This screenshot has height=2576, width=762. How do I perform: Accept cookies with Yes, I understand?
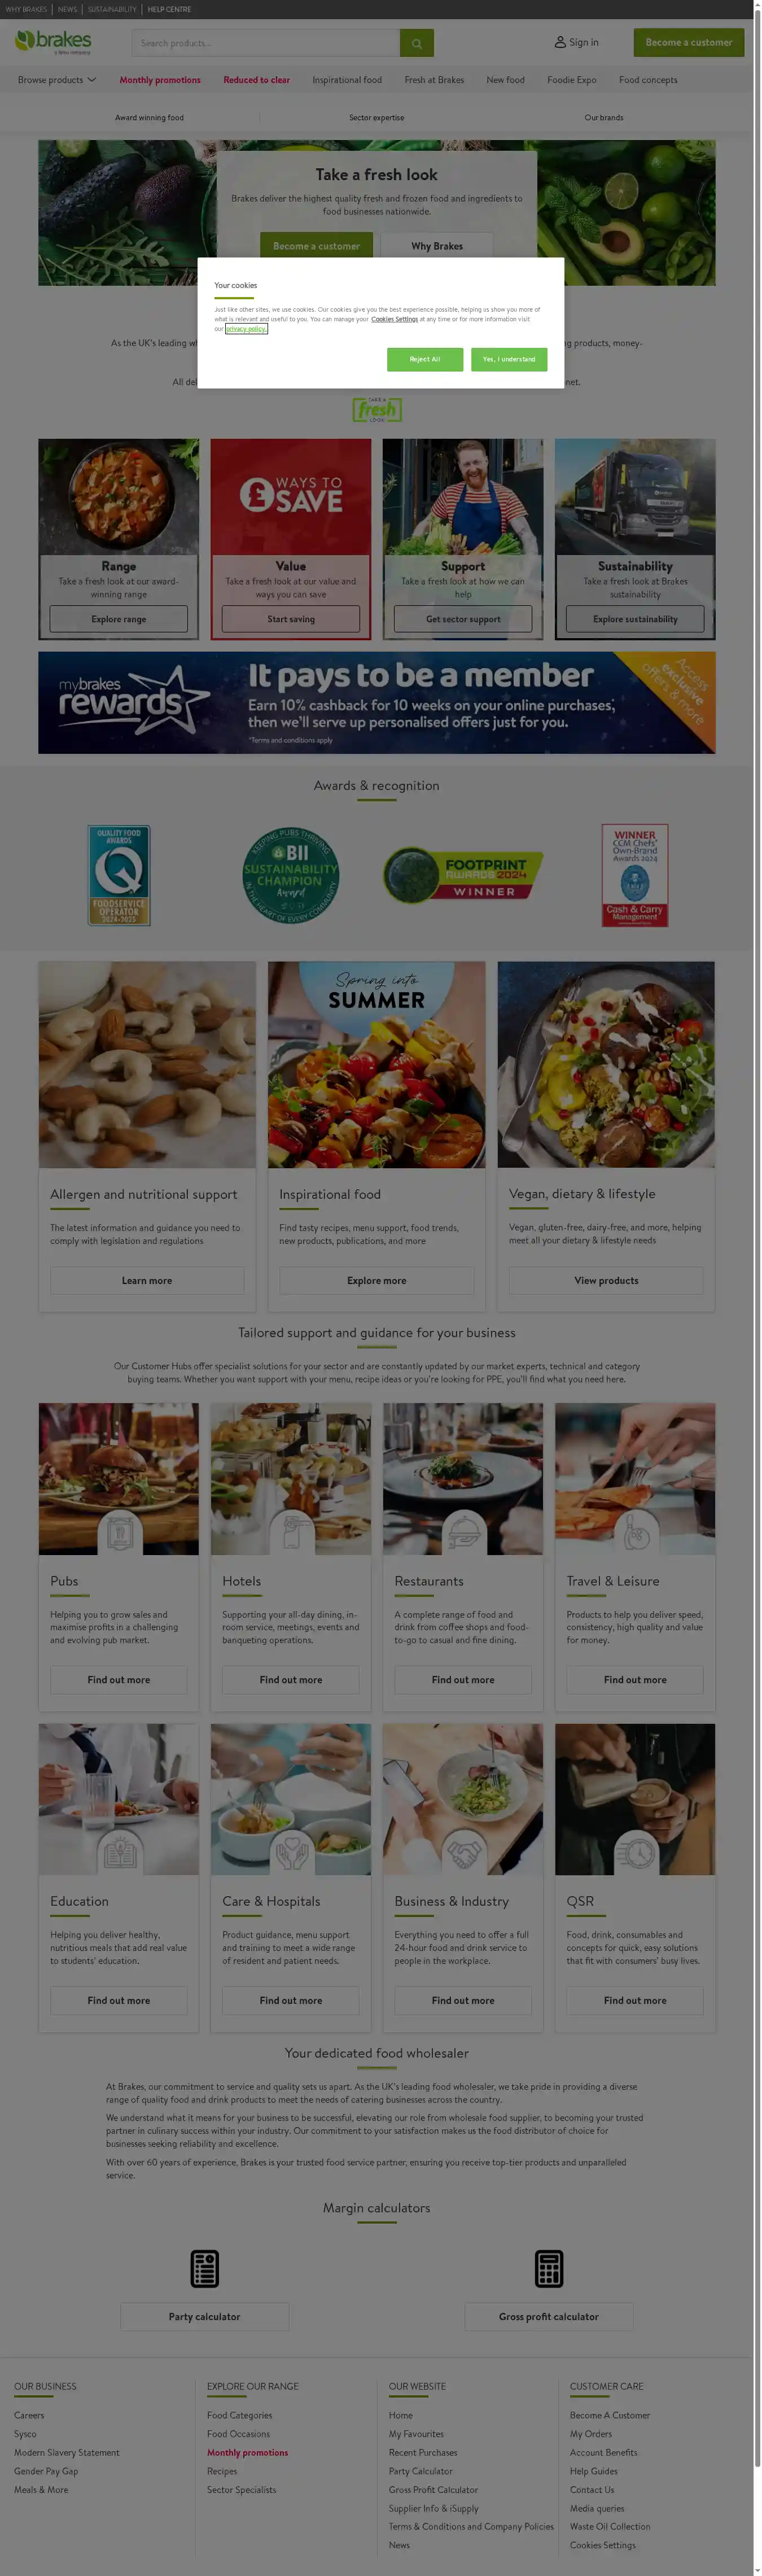point(509,359)
